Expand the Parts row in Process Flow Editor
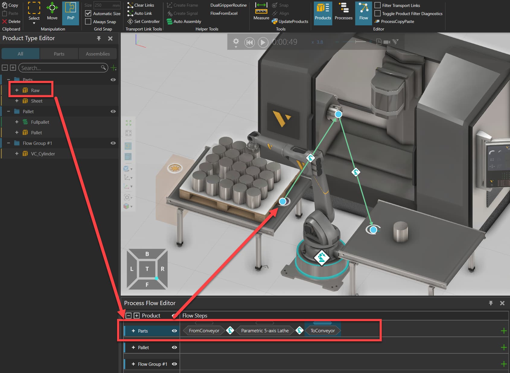 [x=133, y=331]
